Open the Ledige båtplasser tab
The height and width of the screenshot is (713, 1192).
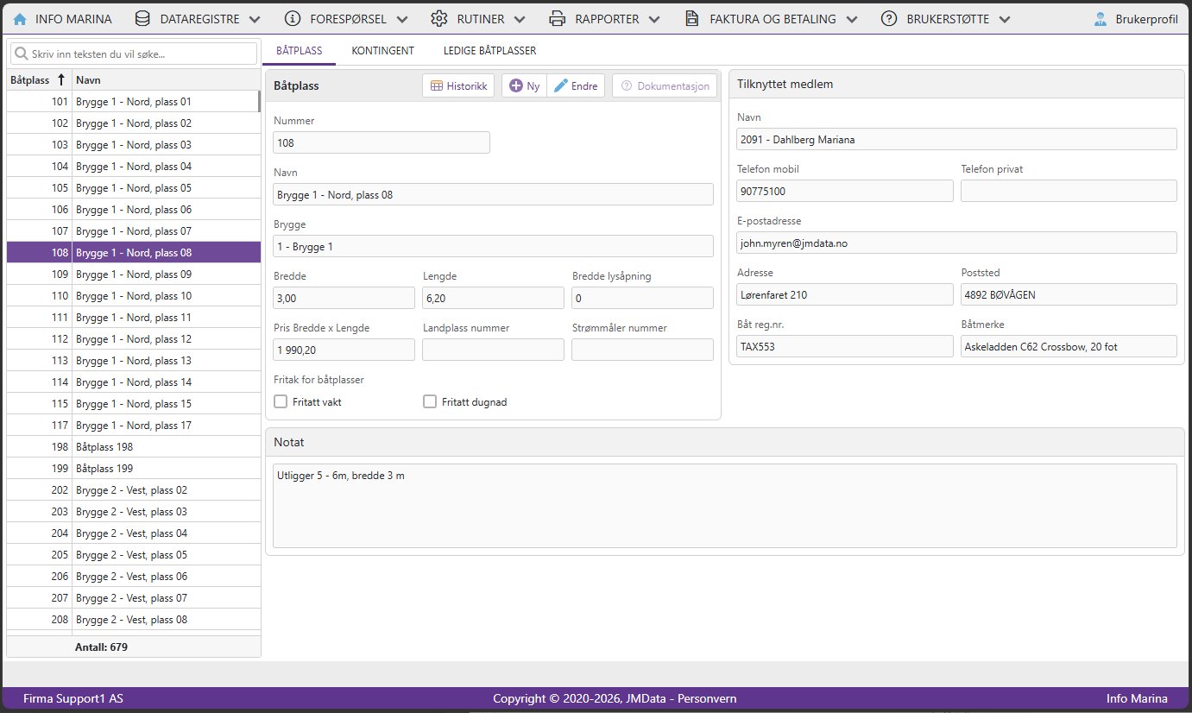(490, 51)
